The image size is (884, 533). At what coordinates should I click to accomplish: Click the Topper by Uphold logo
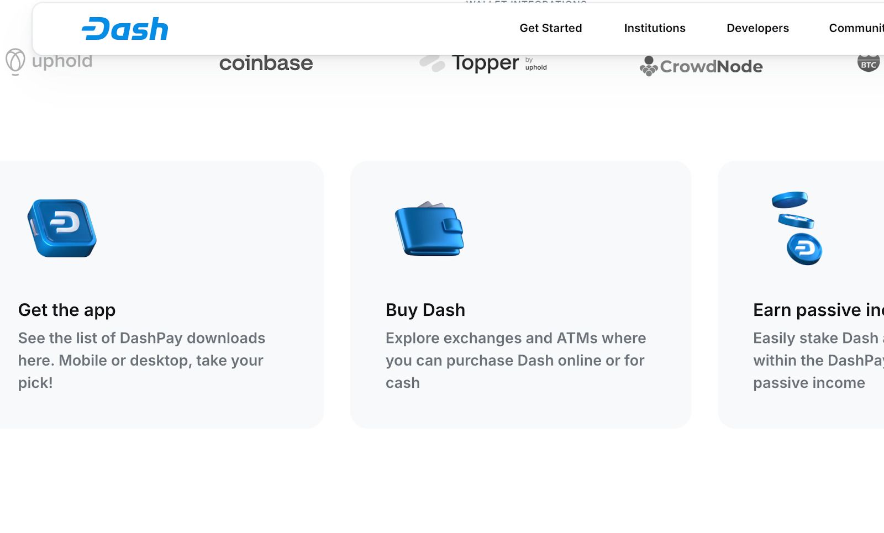click(483, 63)
